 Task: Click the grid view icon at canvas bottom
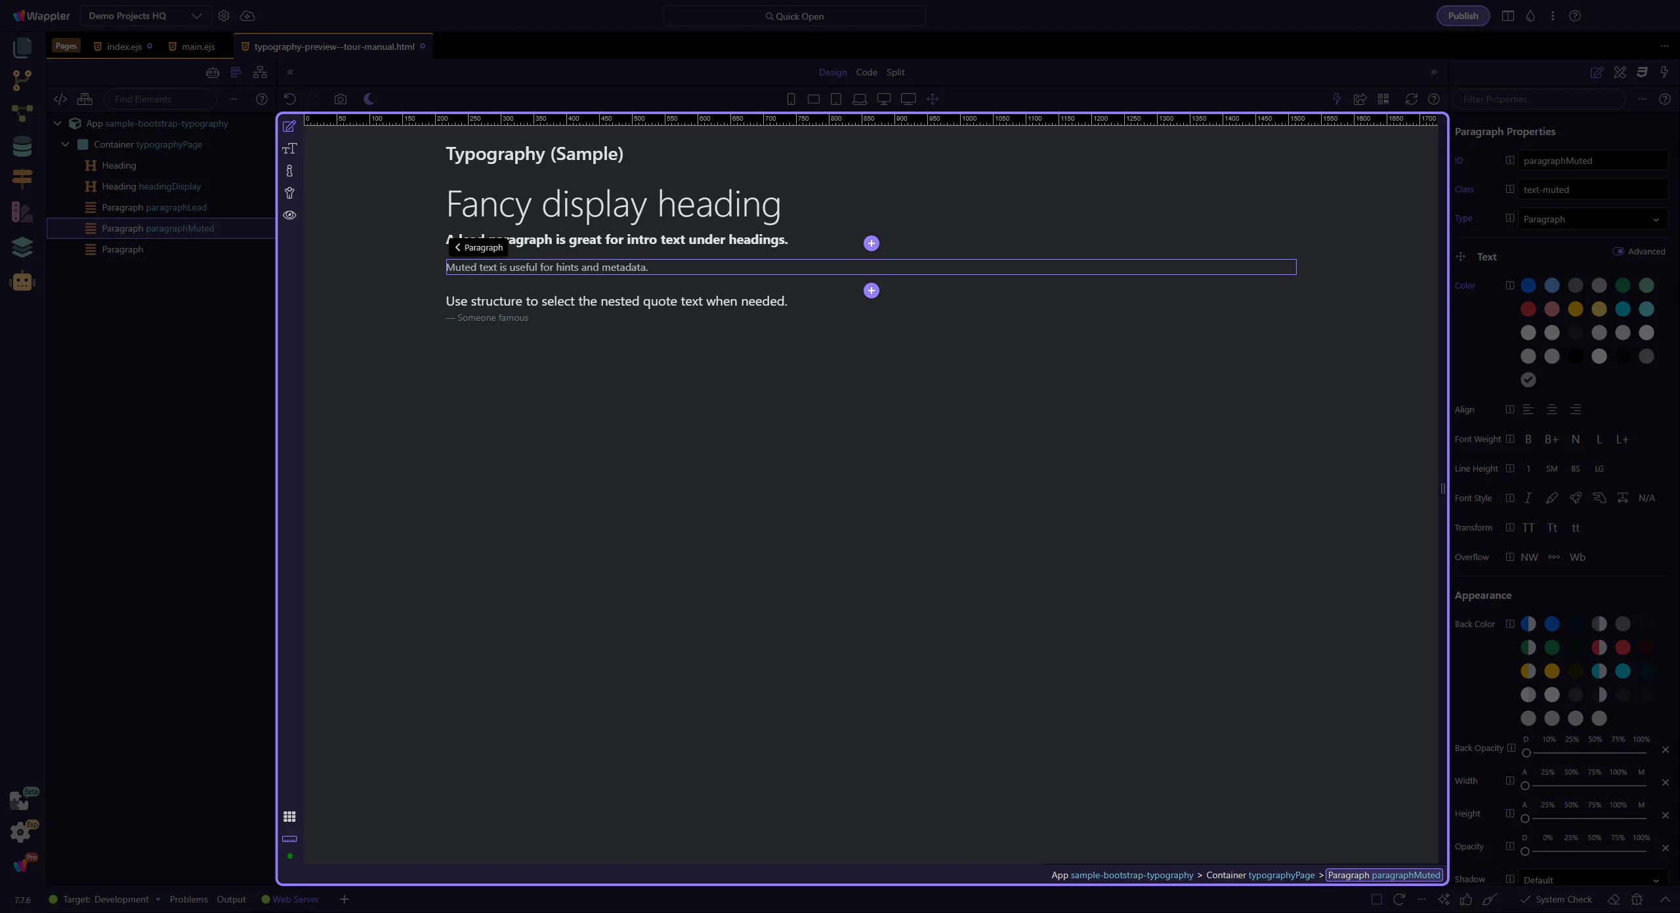point(289,817)
